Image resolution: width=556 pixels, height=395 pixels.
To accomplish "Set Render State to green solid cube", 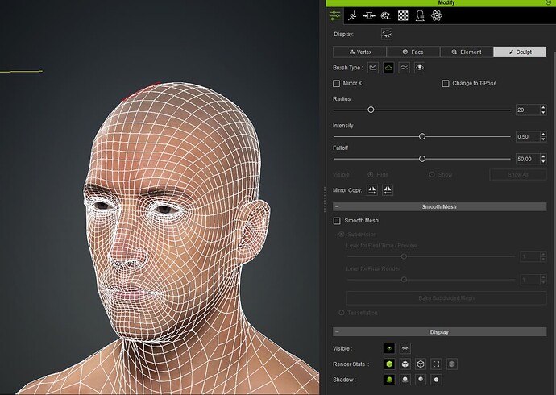I will [389, 364].
